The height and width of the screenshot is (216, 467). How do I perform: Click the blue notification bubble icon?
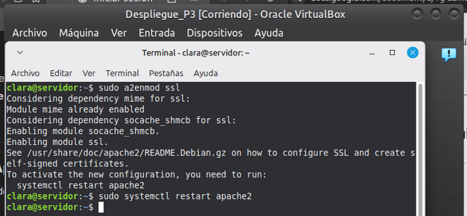449,55
